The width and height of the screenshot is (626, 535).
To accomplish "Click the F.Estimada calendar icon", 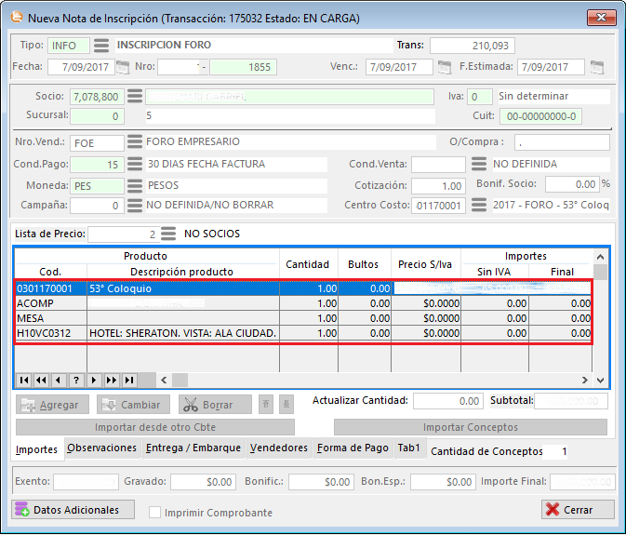I will [597, 67].
